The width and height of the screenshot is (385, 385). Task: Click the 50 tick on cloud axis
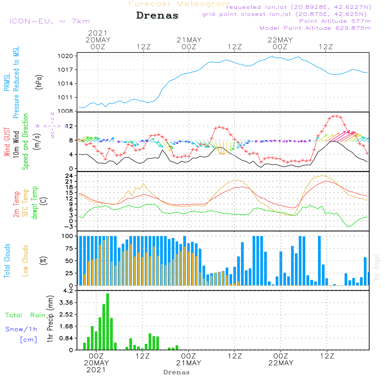click(x=69, y=261)
